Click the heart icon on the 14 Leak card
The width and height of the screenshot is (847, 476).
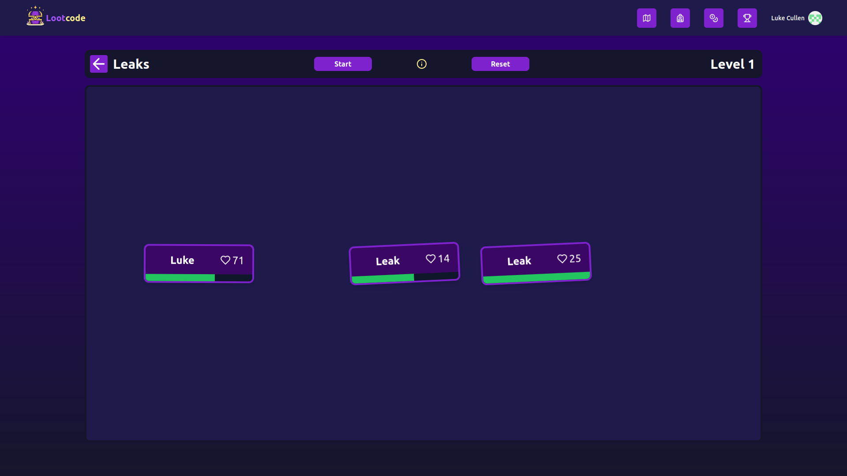[431, 259]
